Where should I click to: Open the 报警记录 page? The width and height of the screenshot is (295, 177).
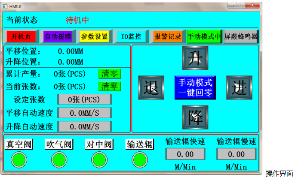168,36
